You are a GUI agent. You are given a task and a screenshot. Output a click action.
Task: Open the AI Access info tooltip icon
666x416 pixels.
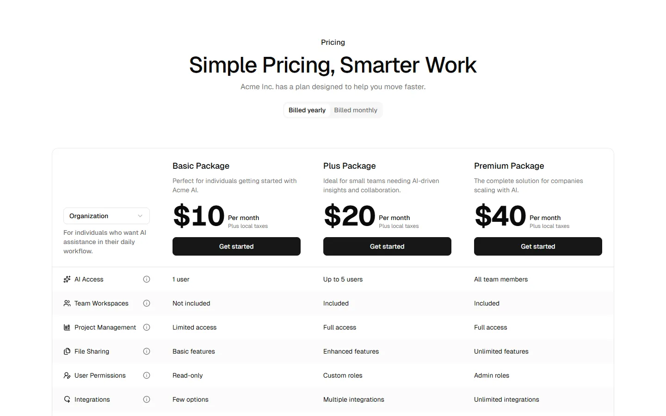[x=147, y=279]
